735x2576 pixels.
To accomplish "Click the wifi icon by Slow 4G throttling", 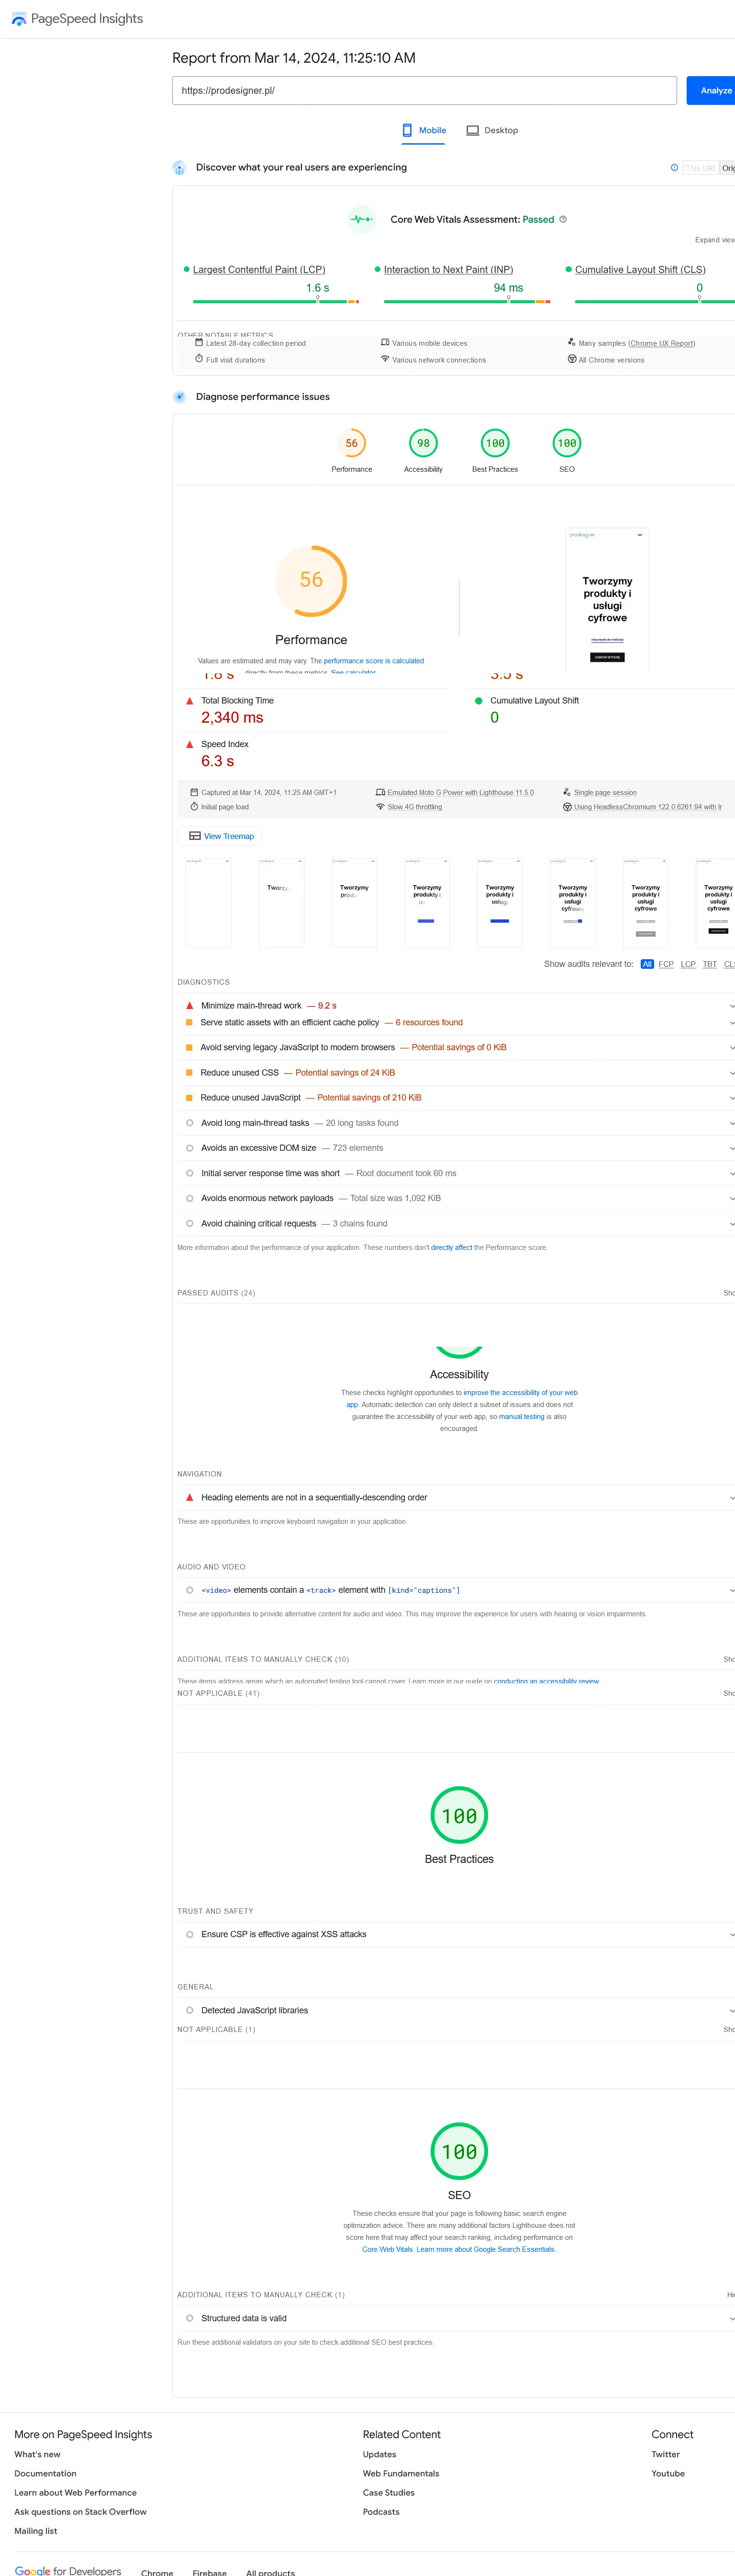I will coord(380,806).
